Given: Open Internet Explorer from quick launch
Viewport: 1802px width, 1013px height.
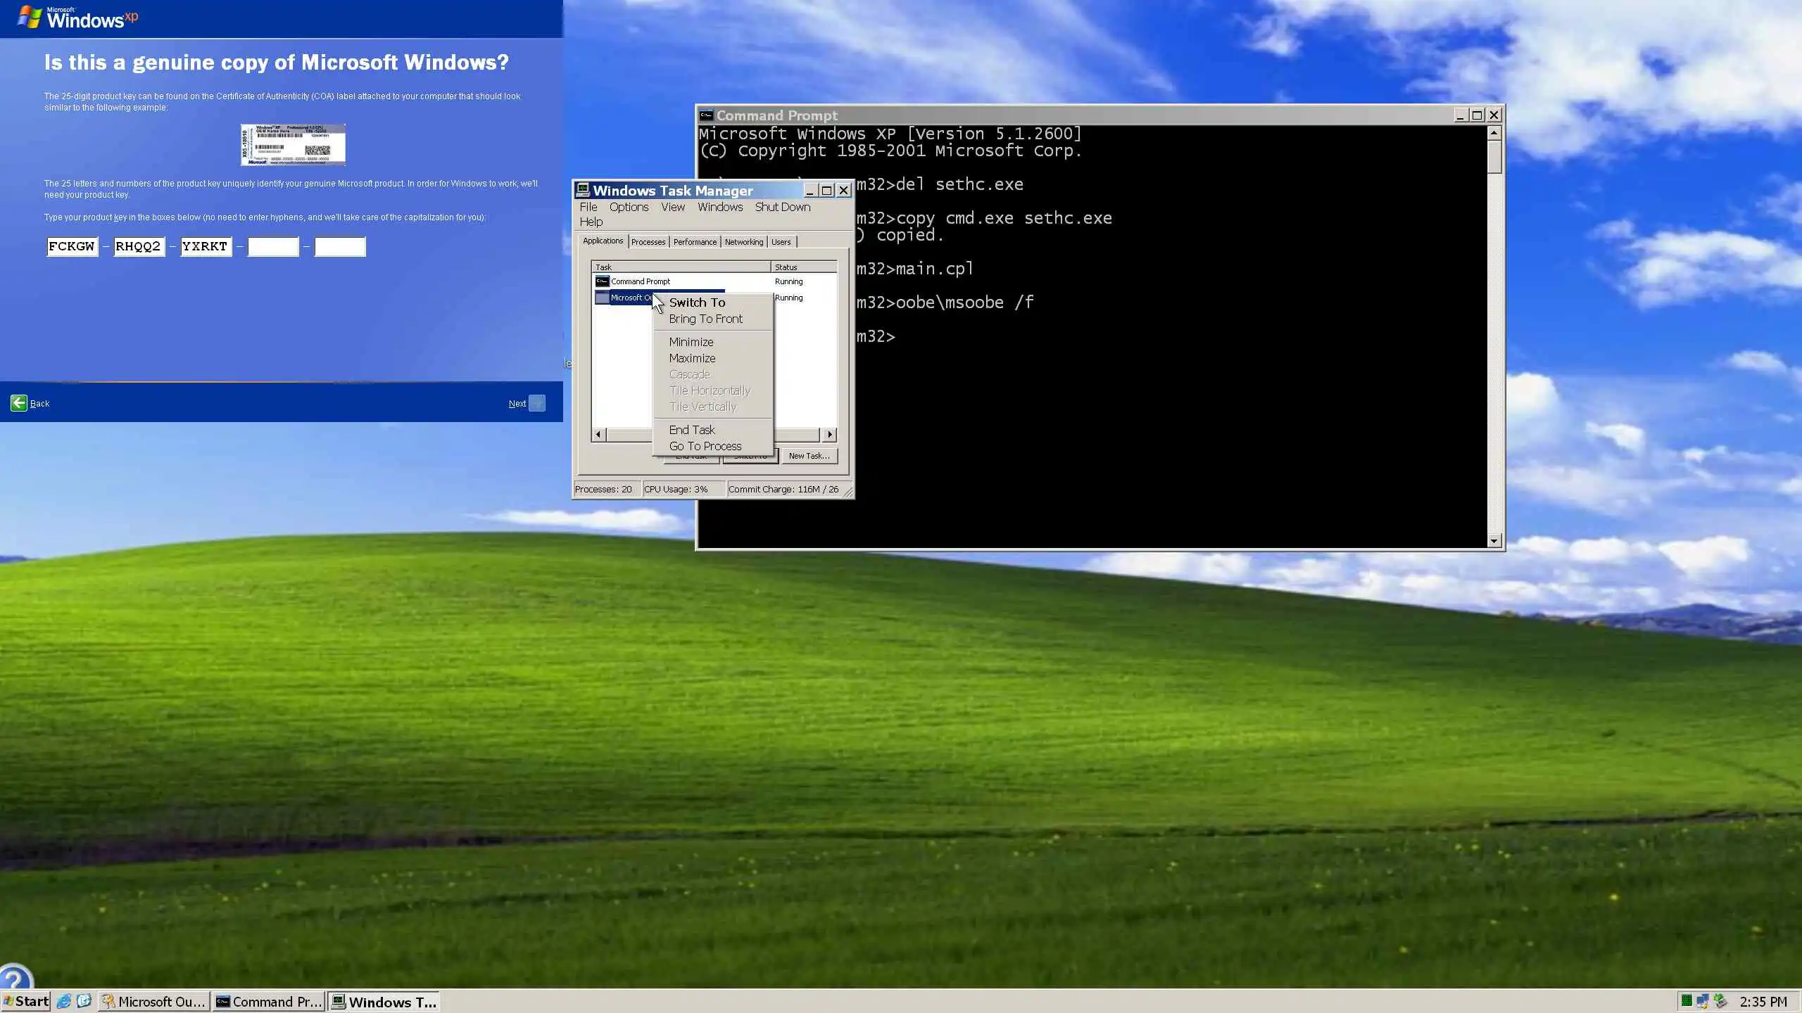Looking at the screenshot, I should point(64,1001).
